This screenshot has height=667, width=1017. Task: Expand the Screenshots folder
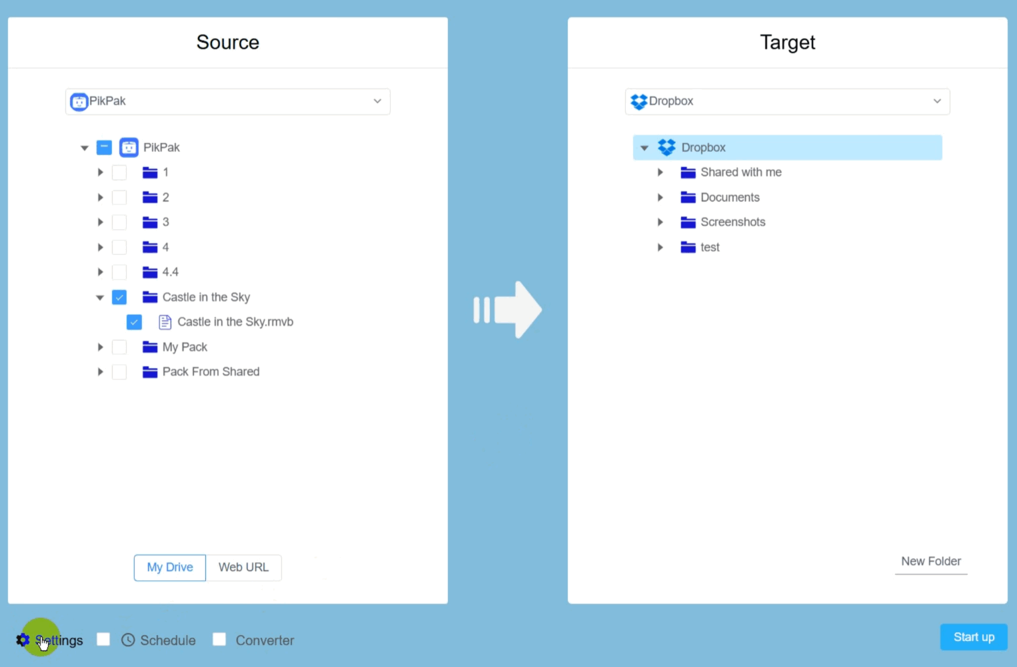tap(660, 222)
